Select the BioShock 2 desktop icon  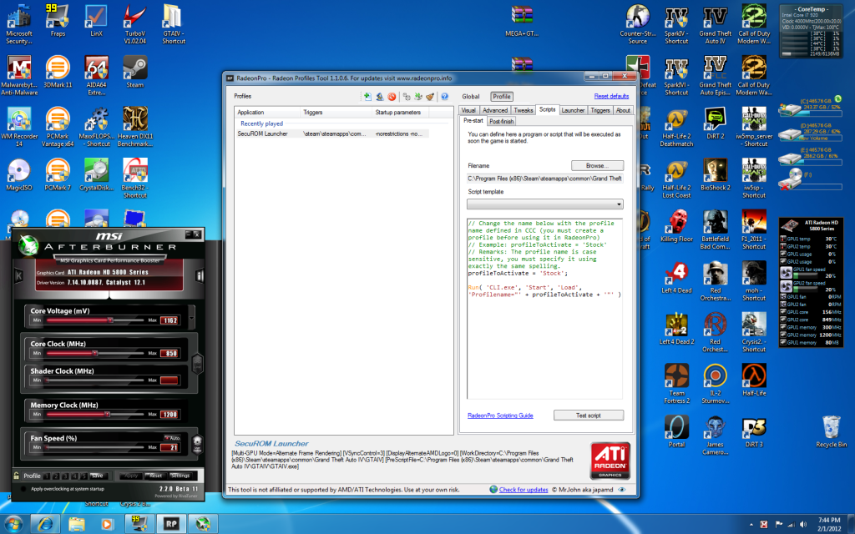click(715, 174)
